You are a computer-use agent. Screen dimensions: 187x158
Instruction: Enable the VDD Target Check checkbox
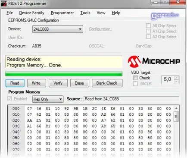click(x=135, y=78)
